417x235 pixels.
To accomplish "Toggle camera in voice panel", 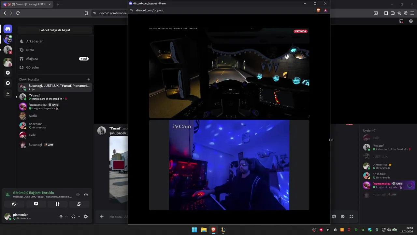I will tap(14, 204).
